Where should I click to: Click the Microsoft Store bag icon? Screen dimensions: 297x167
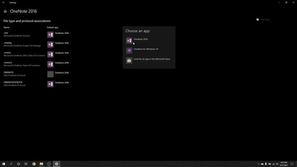point(129,60)
